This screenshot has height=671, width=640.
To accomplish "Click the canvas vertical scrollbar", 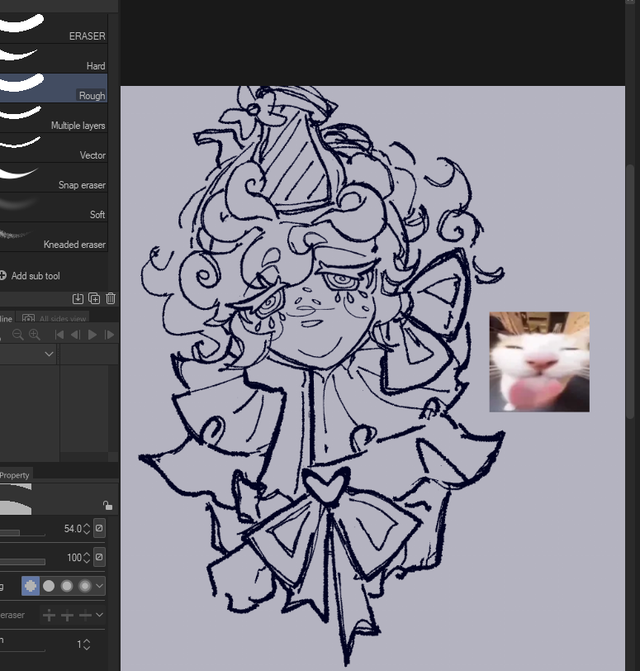I will coord(630,291).
